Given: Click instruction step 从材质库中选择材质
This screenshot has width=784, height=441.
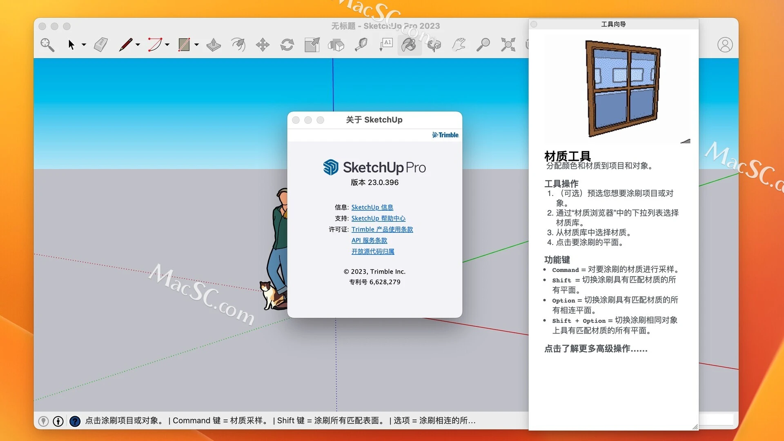Looking at the screenshot, I should tap(593, 233).
